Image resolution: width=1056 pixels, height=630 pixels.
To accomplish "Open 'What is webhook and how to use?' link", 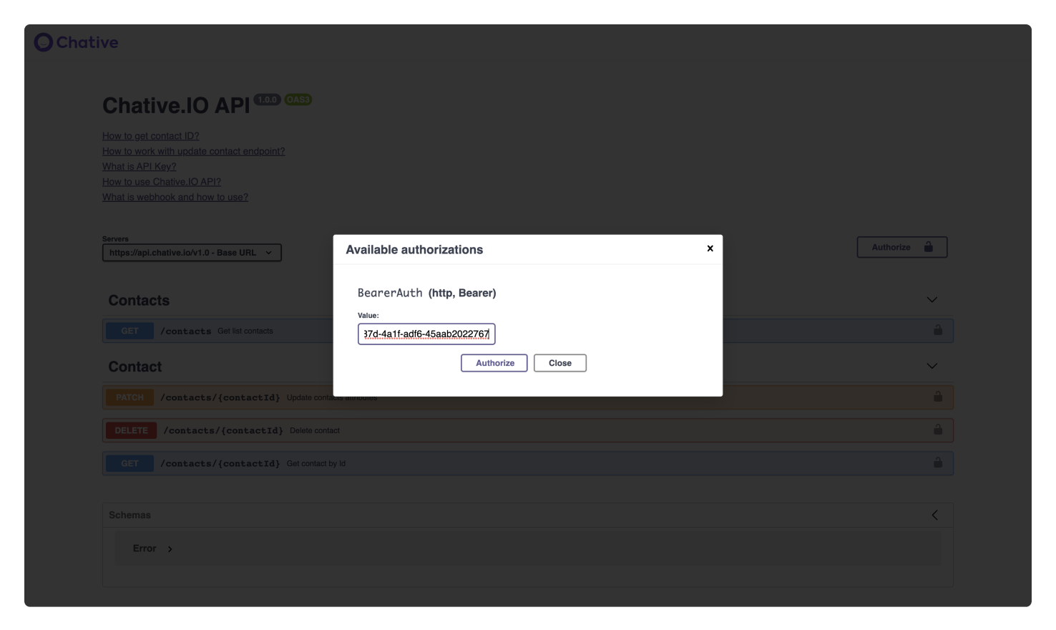I will coord(175,197).
